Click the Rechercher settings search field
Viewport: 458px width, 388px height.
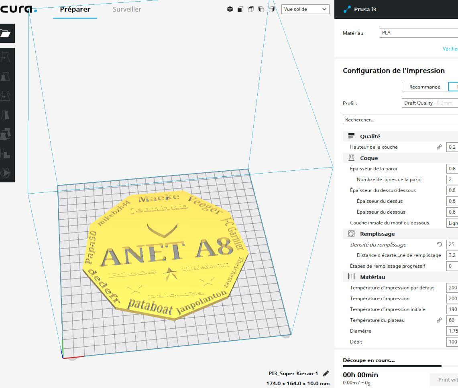click(400, 119)
